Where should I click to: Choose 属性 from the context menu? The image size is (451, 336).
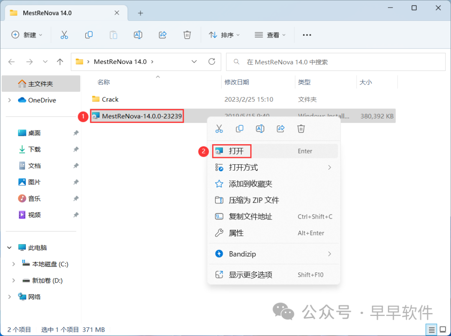236,233
